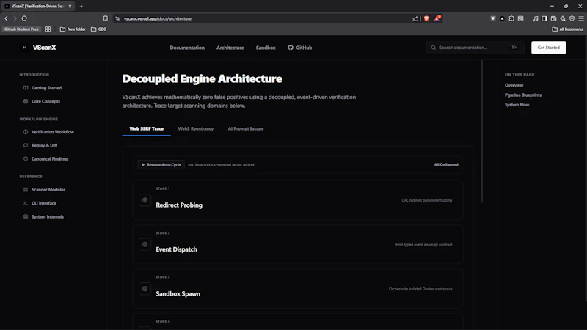The height and width of the screenshot is (330, 587).
Task: Switch to the AI Prompt Escape tab
Action: pos(246,129)
